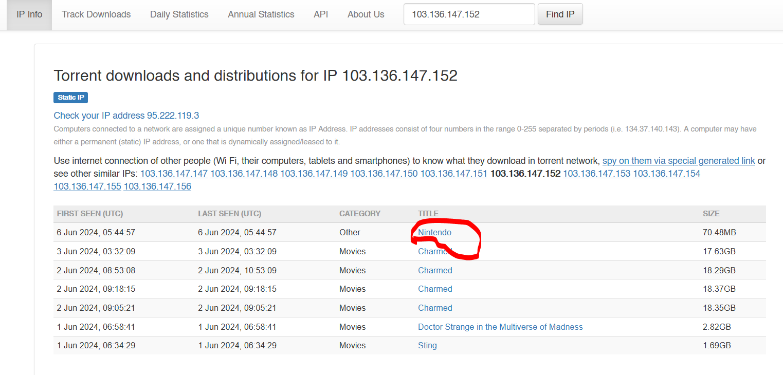
Task: Select the 70.48MB size cell
Action: tap(719, 233)
